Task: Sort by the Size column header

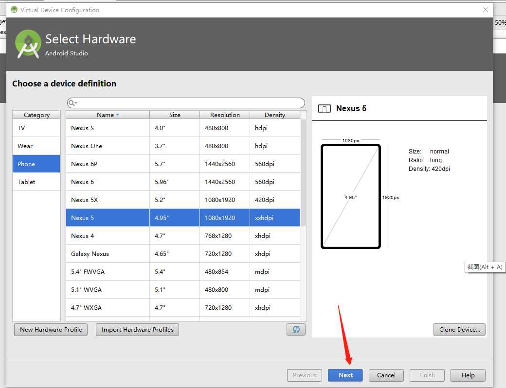Action: [x=175, y=115]
